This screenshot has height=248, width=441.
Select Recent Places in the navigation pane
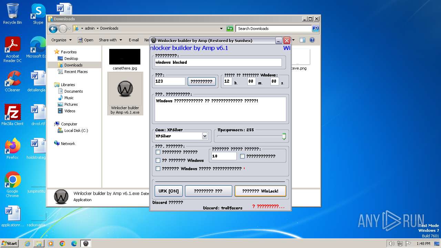(x=76, y=72)
